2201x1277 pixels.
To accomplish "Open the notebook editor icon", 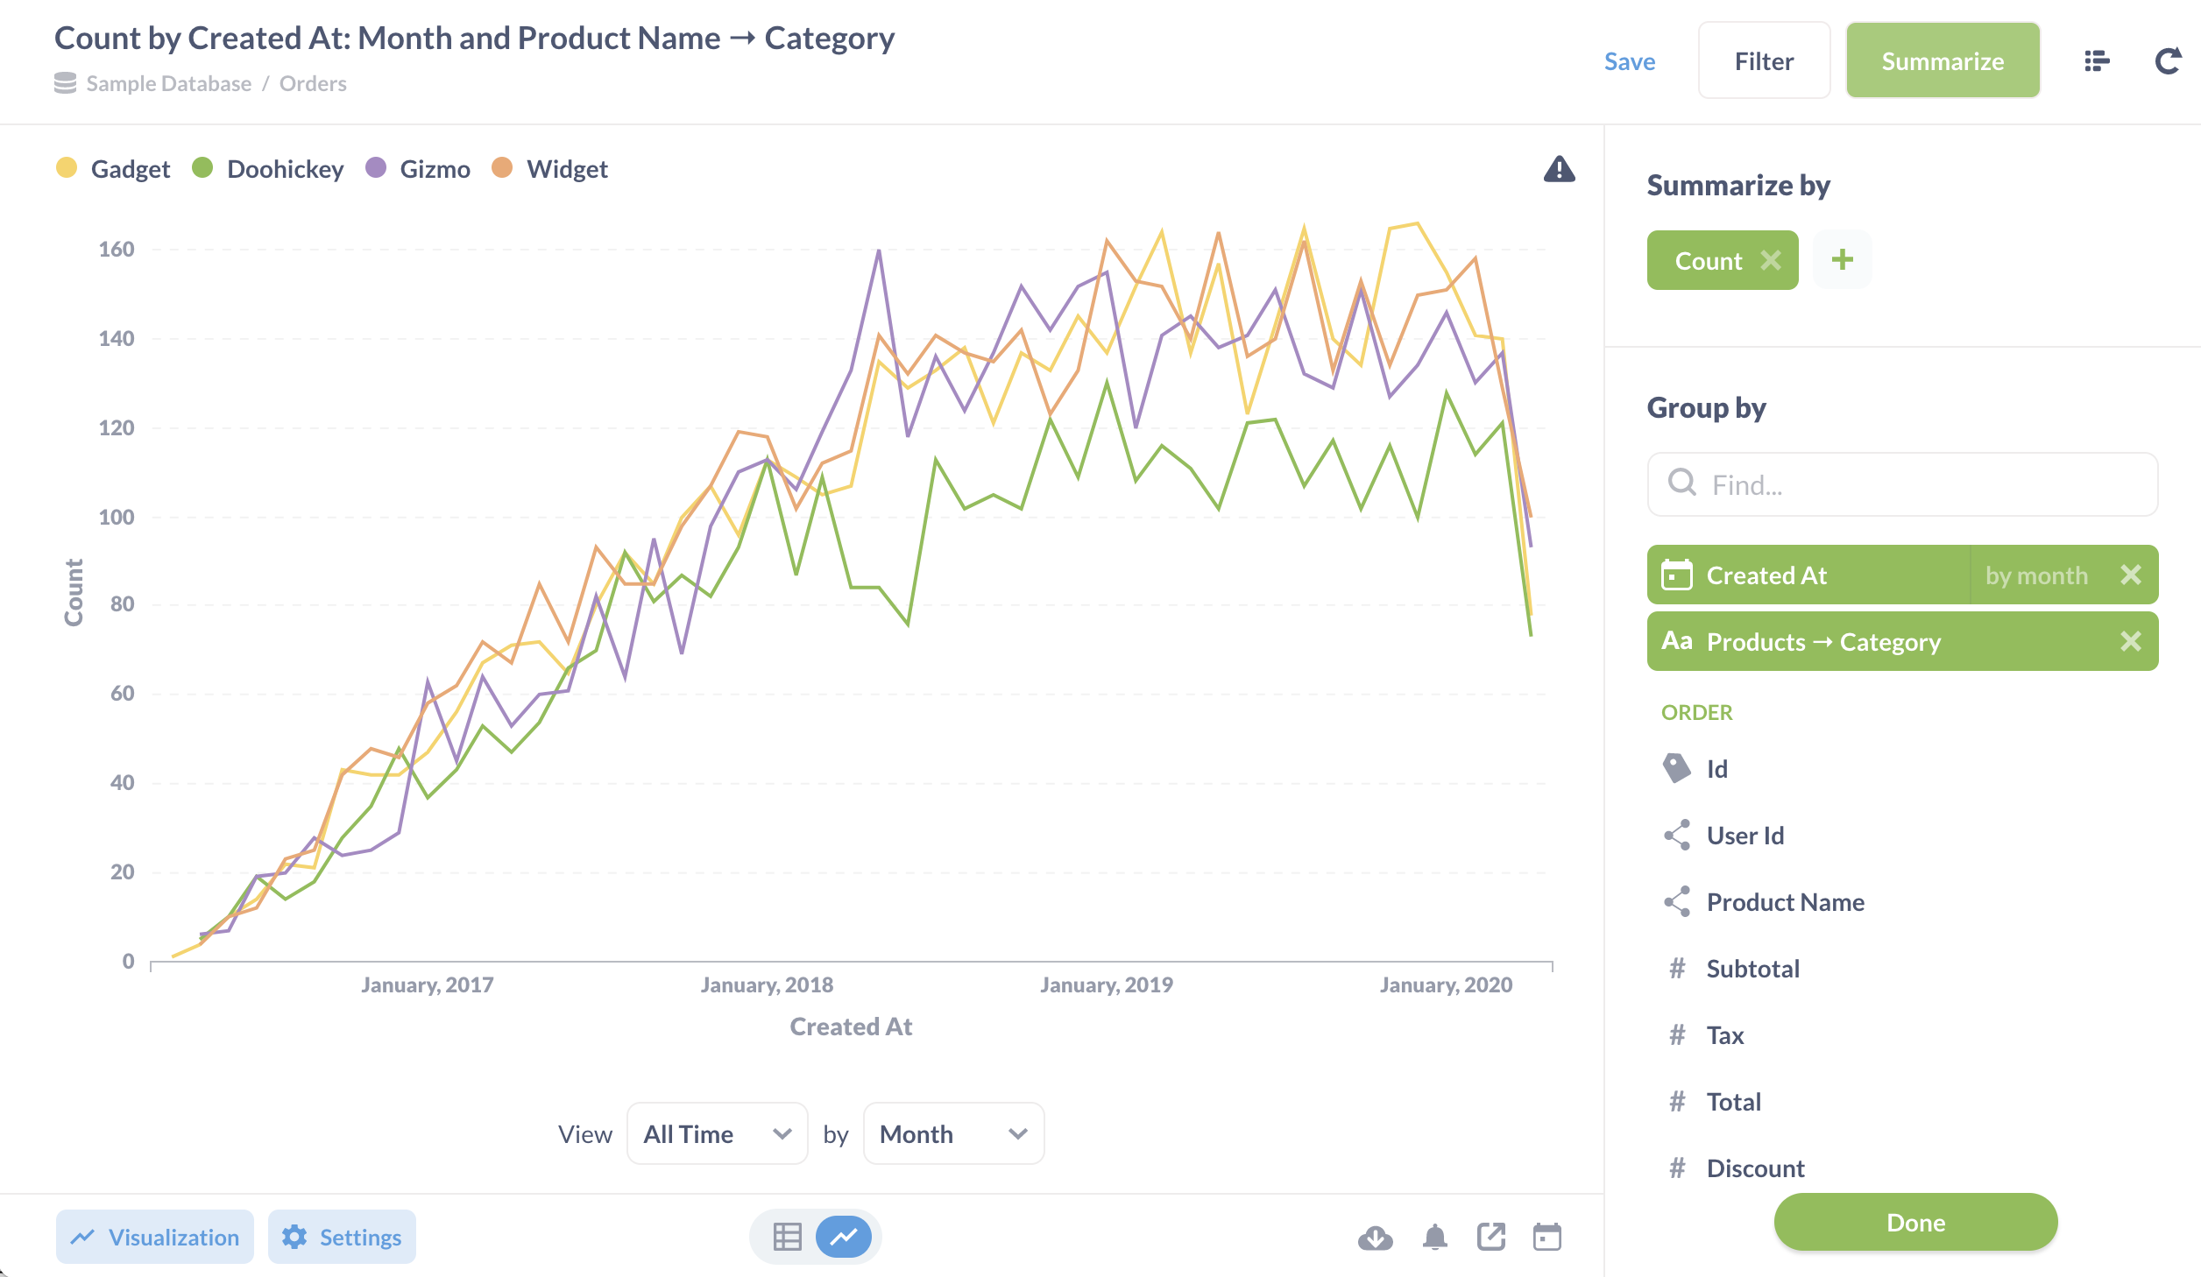I will click(x=2097, y=61).
